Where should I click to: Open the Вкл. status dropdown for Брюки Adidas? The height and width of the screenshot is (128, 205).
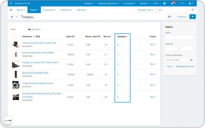153,74
